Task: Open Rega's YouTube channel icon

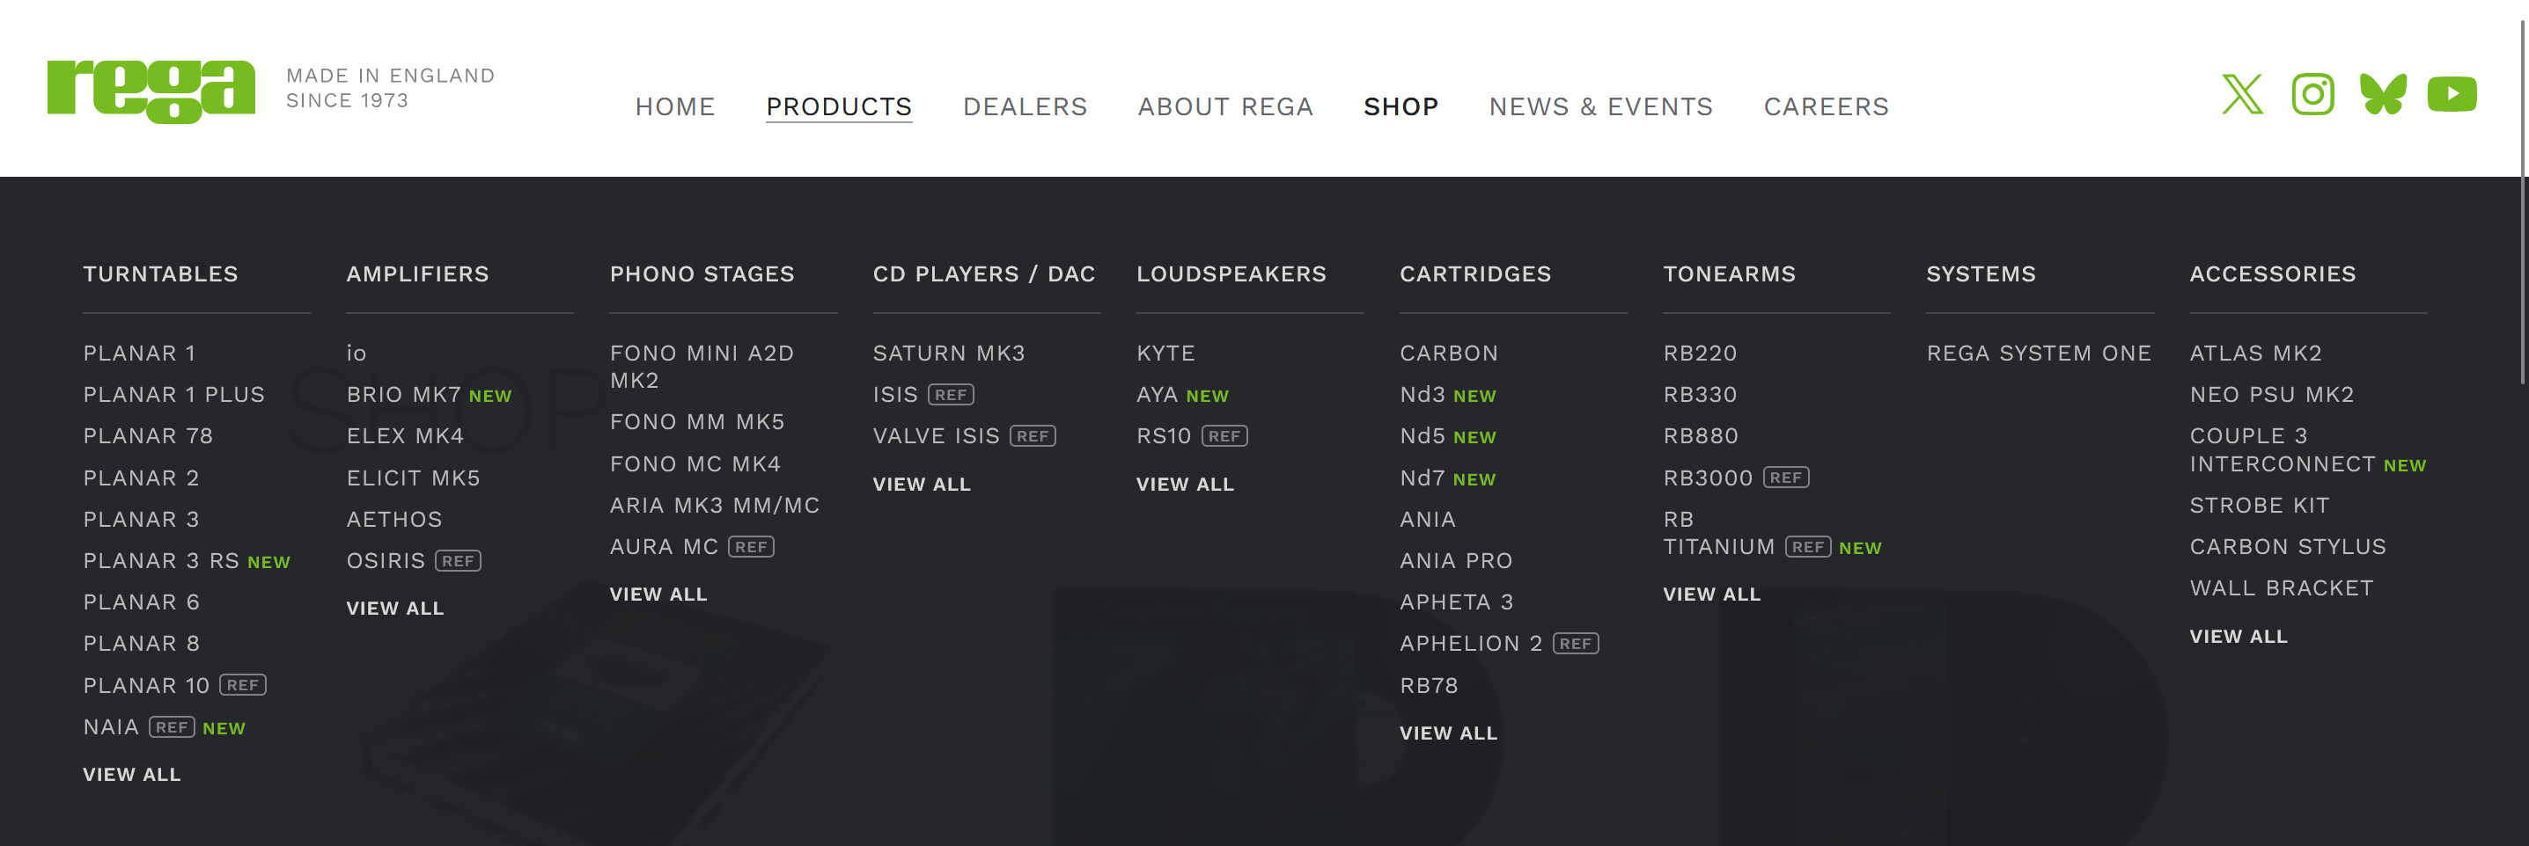Action: click(x=2452, y=94)
